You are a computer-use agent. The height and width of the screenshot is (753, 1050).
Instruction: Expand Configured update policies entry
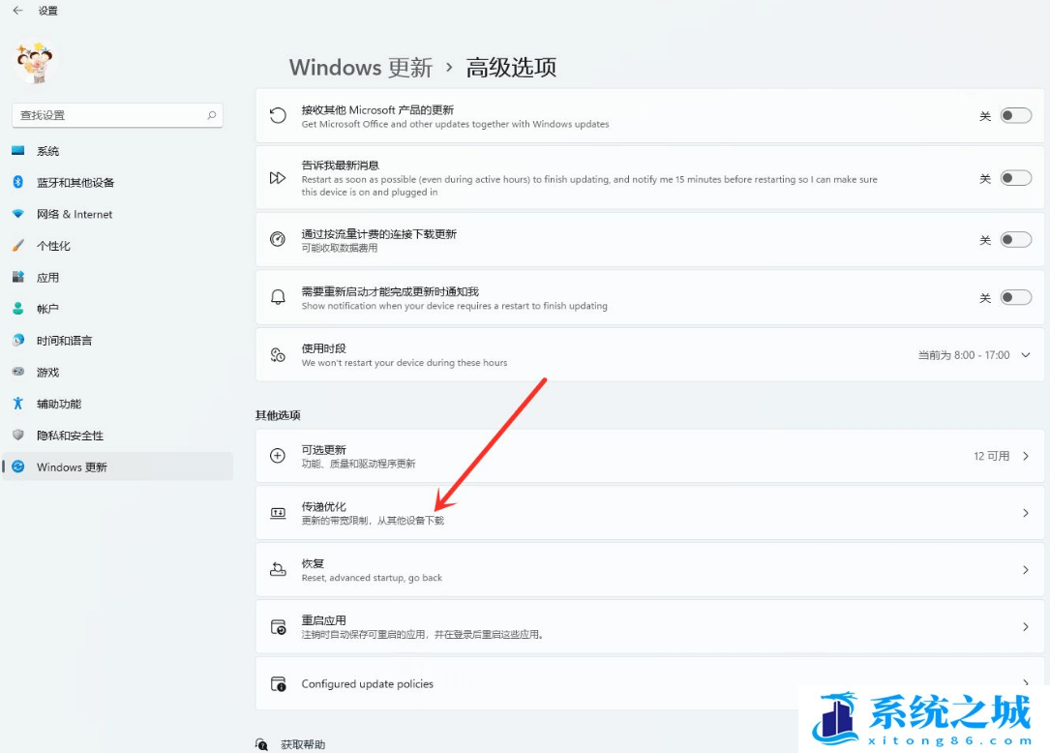click(648, 682)
